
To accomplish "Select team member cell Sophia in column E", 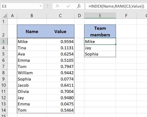I will 100,54.
